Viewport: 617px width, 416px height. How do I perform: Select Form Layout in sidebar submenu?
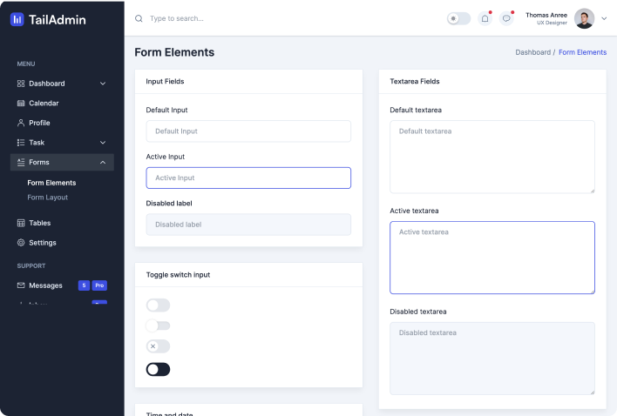click(47, 198)
